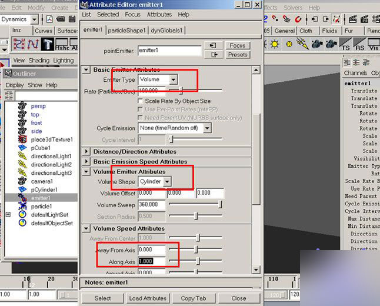Click the directional light shelf icon
380x306 pixels.
click(303, 44)
